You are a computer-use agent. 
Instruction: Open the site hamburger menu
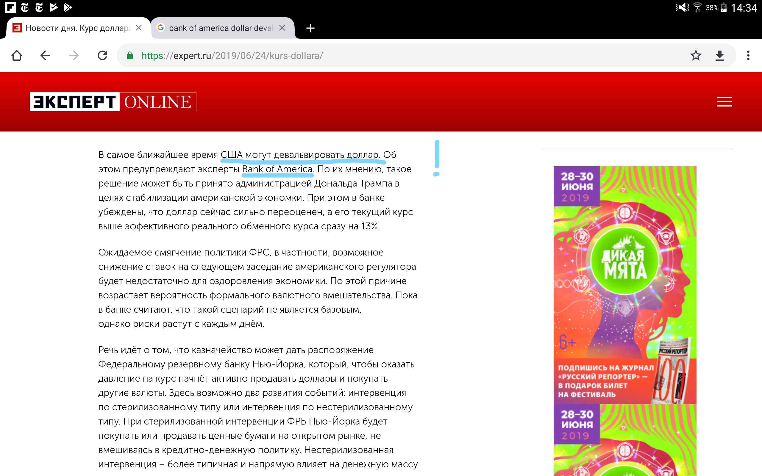(724, 102)
